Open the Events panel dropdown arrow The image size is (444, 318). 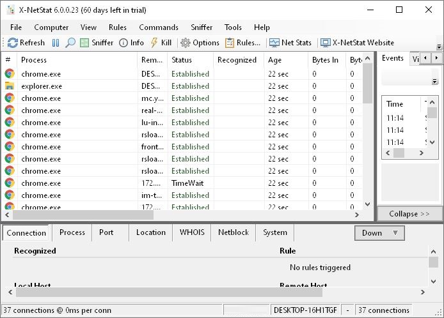coord(435,82)
